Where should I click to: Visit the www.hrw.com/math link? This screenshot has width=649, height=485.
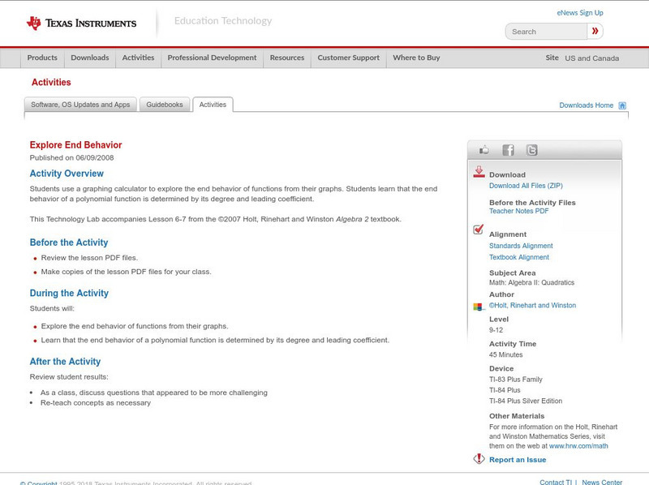click(x=578, y=446)
